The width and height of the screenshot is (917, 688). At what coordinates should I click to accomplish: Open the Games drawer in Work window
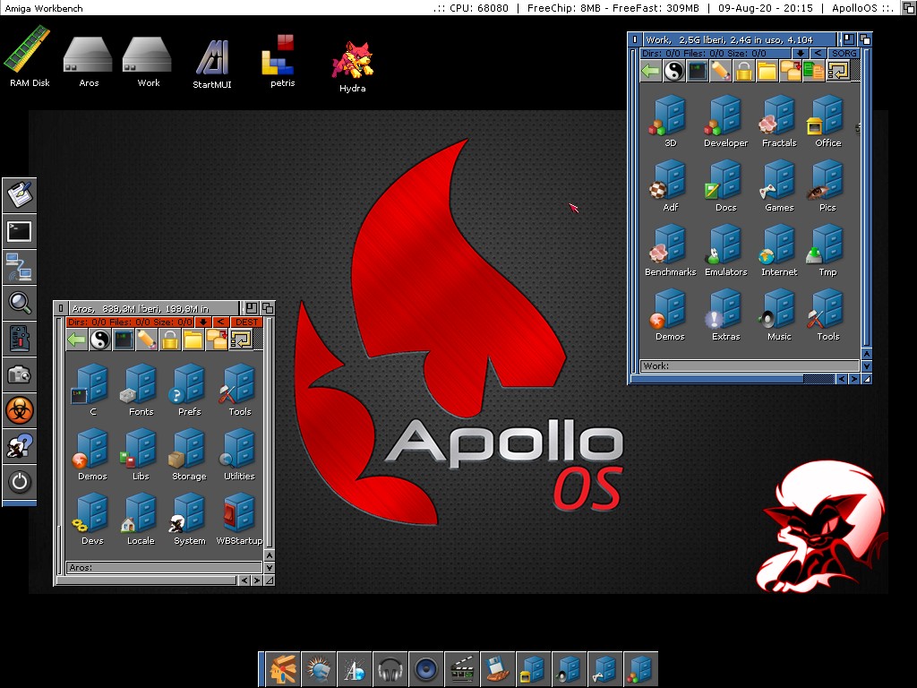pos(778,185)
